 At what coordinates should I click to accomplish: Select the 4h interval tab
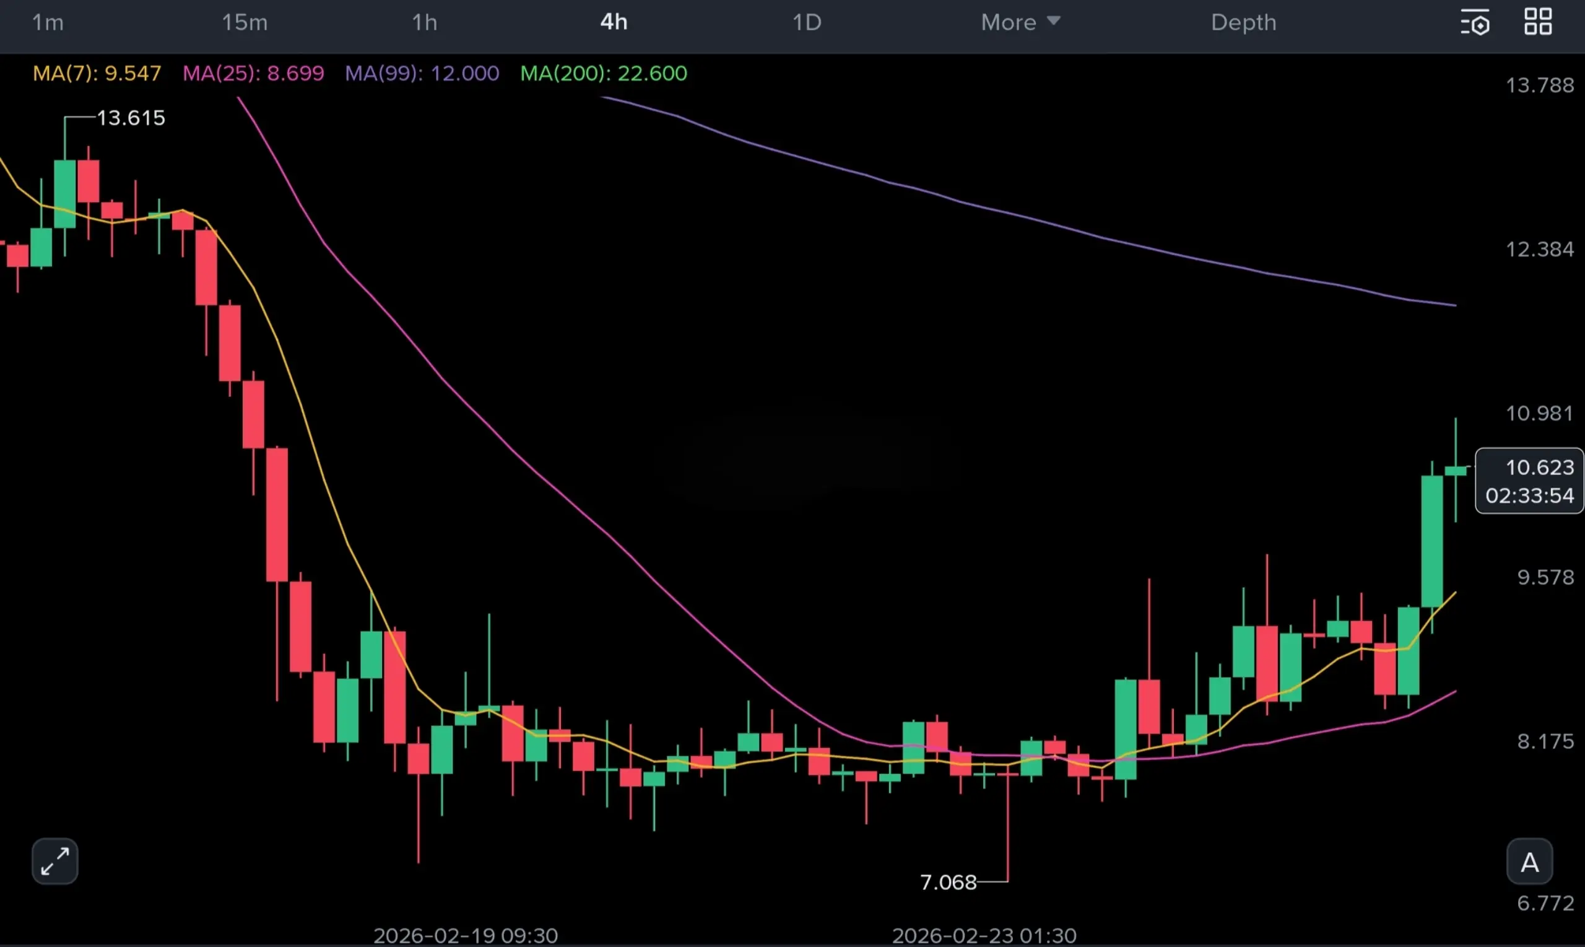click(614, 22)
